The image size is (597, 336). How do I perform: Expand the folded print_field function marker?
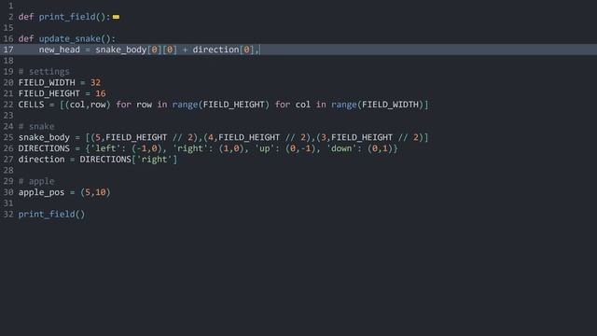click(116, 17)
